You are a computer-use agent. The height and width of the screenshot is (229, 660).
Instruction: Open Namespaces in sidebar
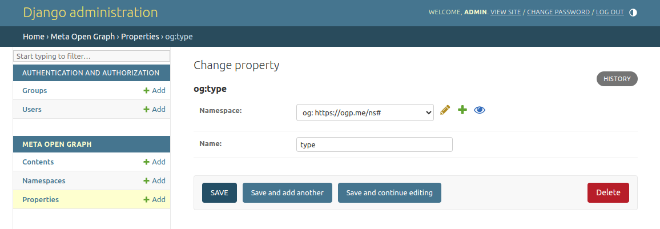[44, 181]
